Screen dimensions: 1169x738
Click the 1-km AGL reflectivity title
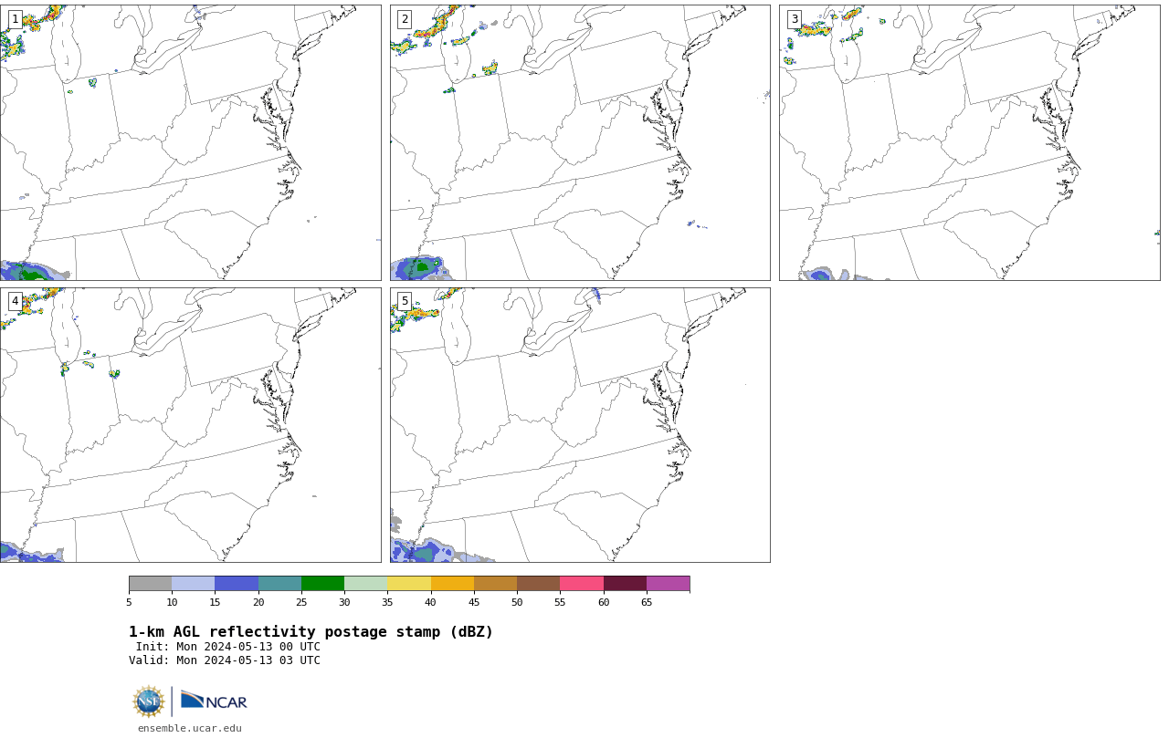click(311, 632)
